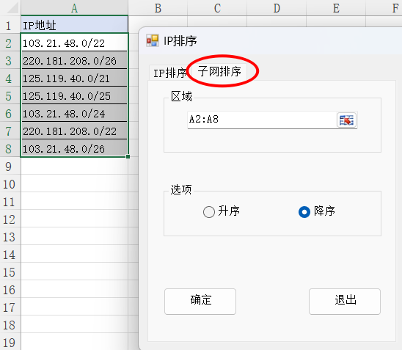Click the 退出 button

pyautogui.click(x=345, y=302)
